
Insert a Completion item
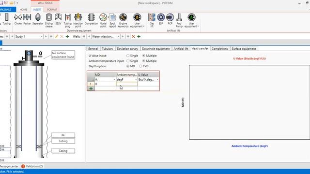click(91, 19)
